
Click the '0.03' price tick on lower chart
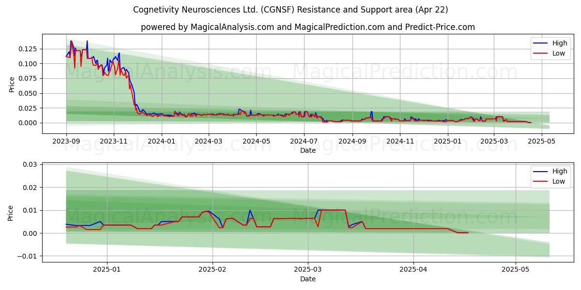click(x=31, y=164)
